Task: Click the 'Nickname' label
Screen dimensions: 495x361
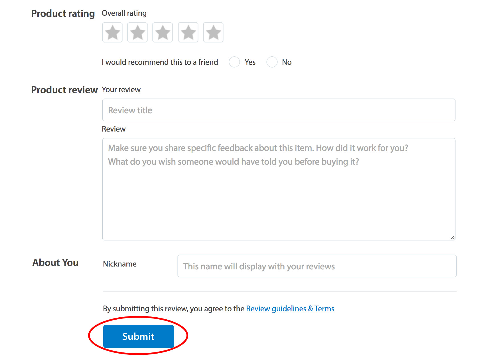Action: point(120,264)
